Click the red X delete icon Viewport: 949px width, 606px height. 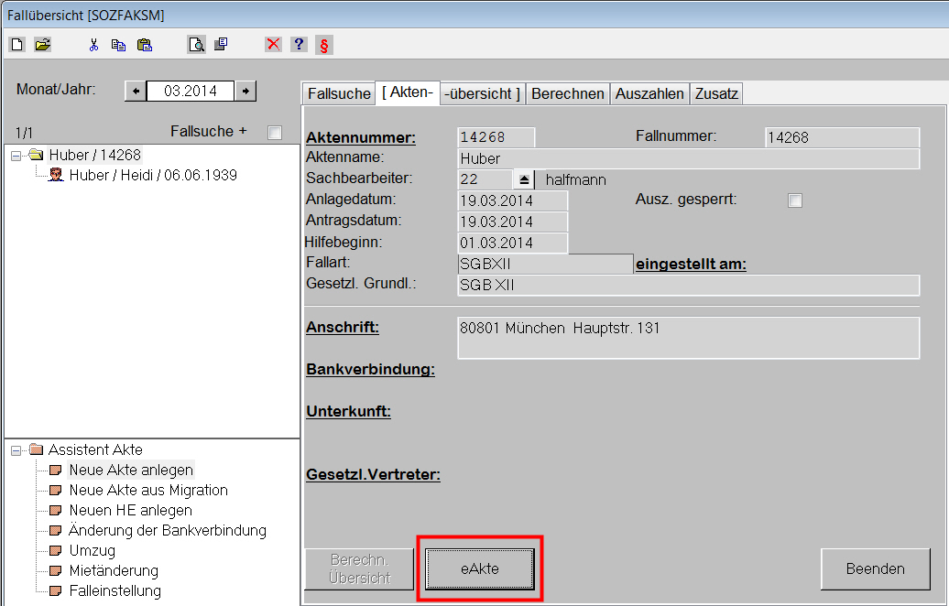click(273, 44)
